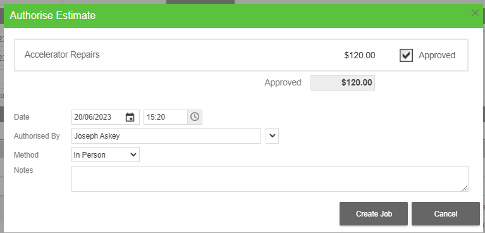485x233 pixels.
Task: Open the clock time picker icon
Action: [195, 116]
